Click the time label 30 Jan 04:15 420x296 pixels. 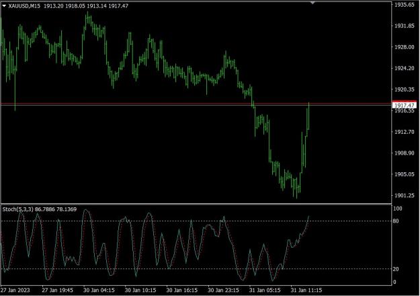pyautogui.click(x=99, y=290)
